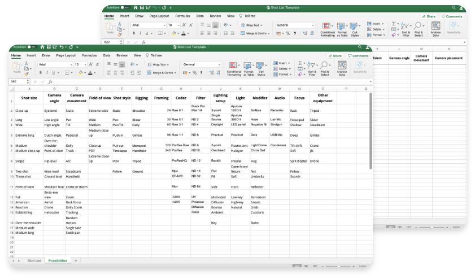Open Borders dropdown arrow in front window

pyautogui.click(x=72, y=73)
